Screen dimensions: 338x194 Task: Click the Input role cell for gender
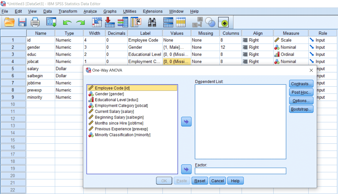click(x=323, y=47)
